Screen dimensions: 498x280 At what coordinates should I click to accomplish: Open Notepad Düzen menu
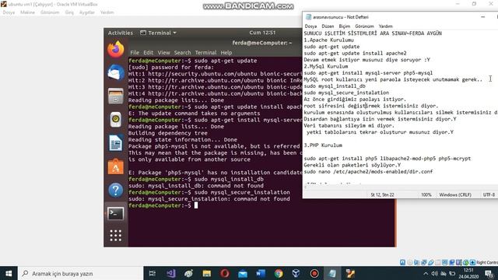coord(328,26)
